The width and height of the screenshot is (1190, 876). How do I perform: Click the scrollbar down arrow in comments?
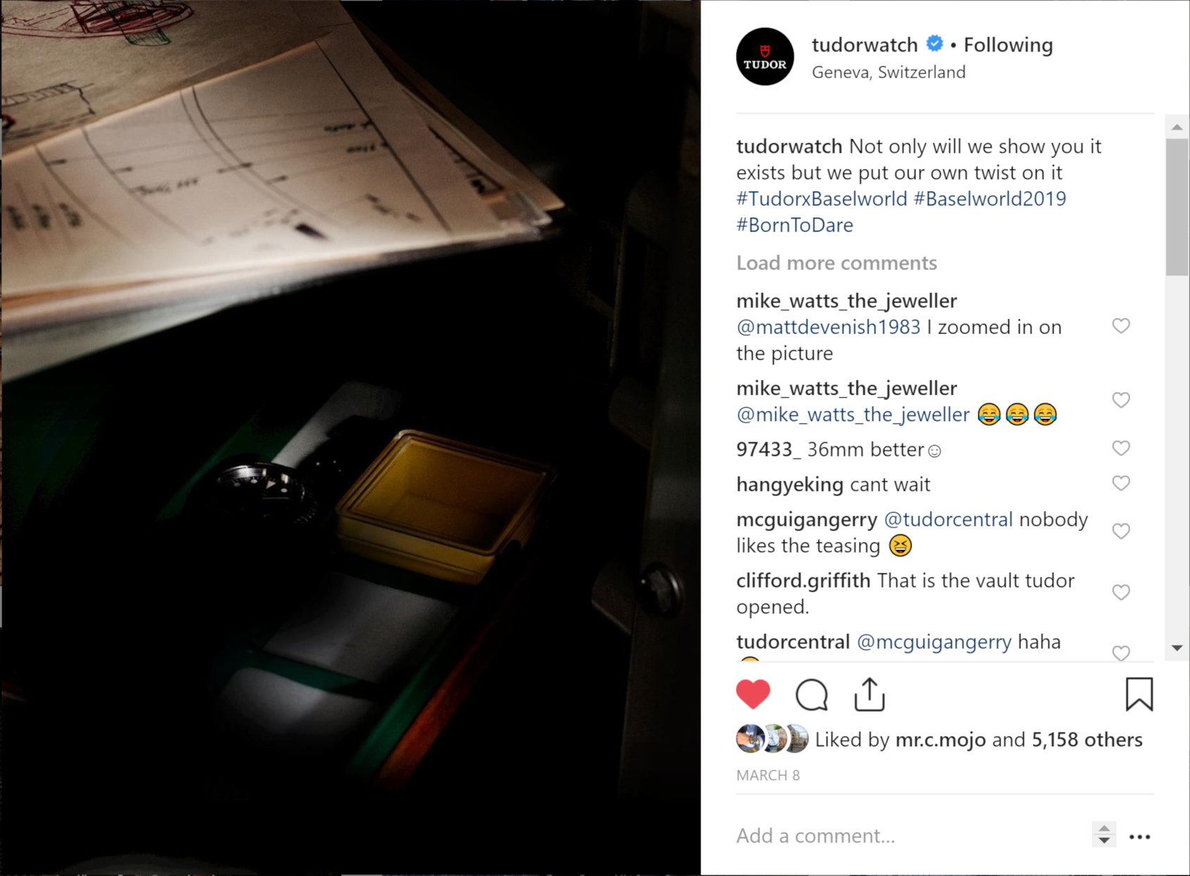coord(1177,648)
